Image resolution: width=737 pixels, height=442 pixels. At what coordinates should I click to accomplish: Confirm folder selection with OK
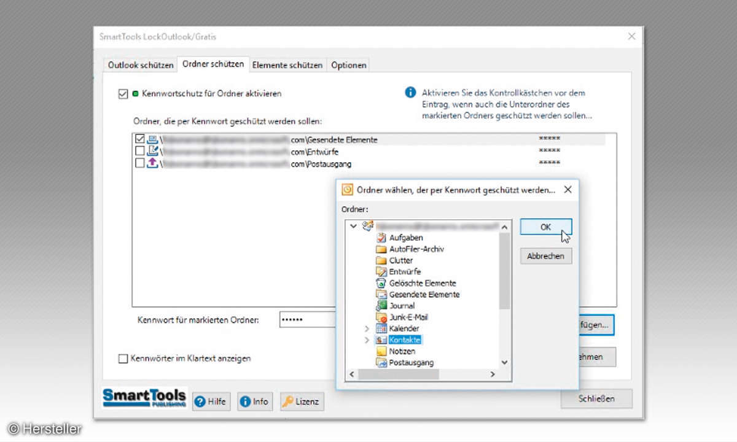pyautogui.click(x=546, y=227)
